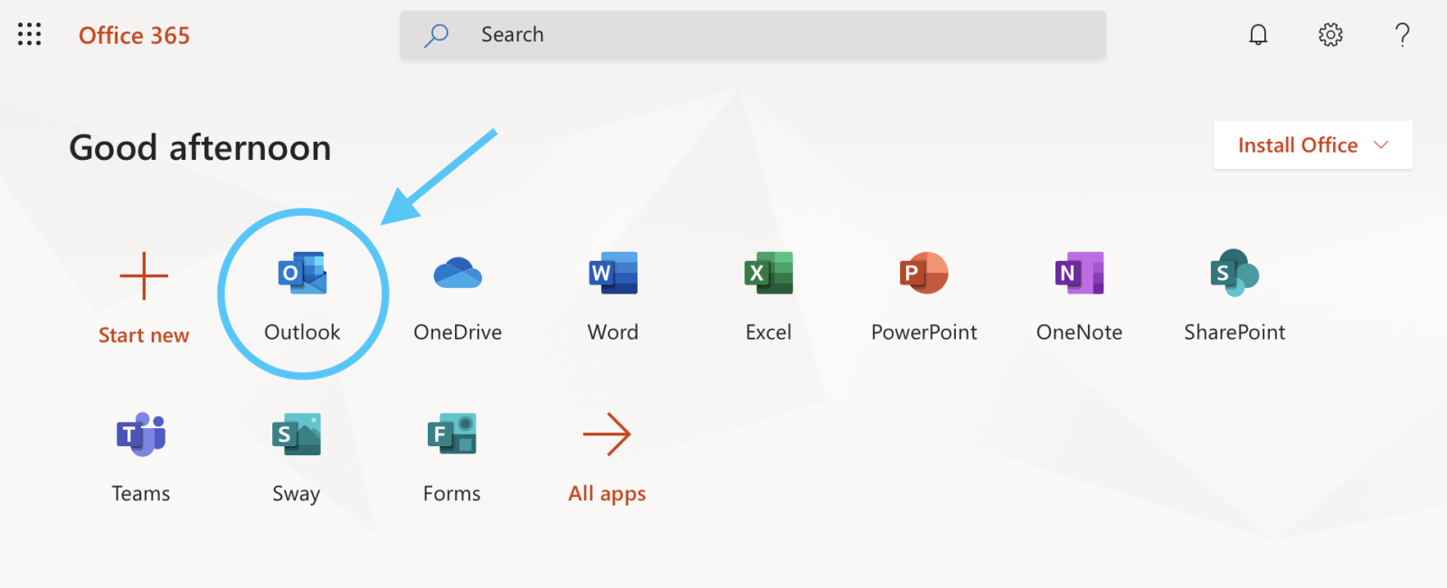Image resolution: width=1447 pixels, height=588 pixels.
Task: Open the app launcher waffle menu
Action: [x=30, y=35]
